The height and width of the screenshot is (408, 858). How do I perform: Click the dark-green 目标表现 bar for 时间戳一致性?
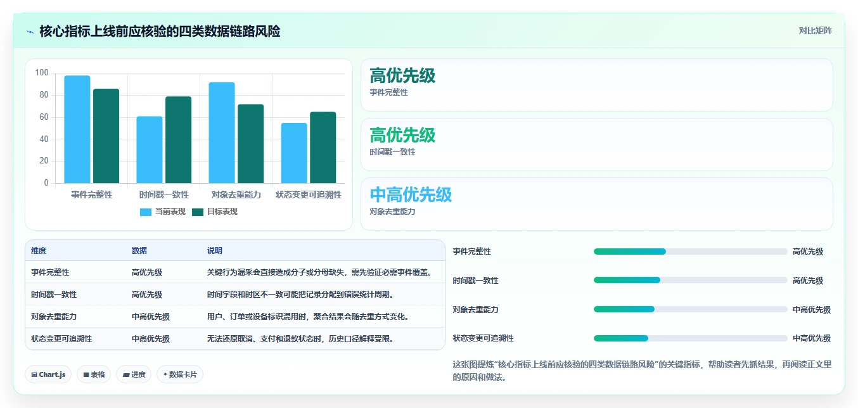[x=178, y=139]
